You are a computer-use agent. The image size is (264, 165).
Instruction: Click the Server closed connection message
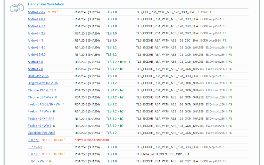[x=92, y=140]
